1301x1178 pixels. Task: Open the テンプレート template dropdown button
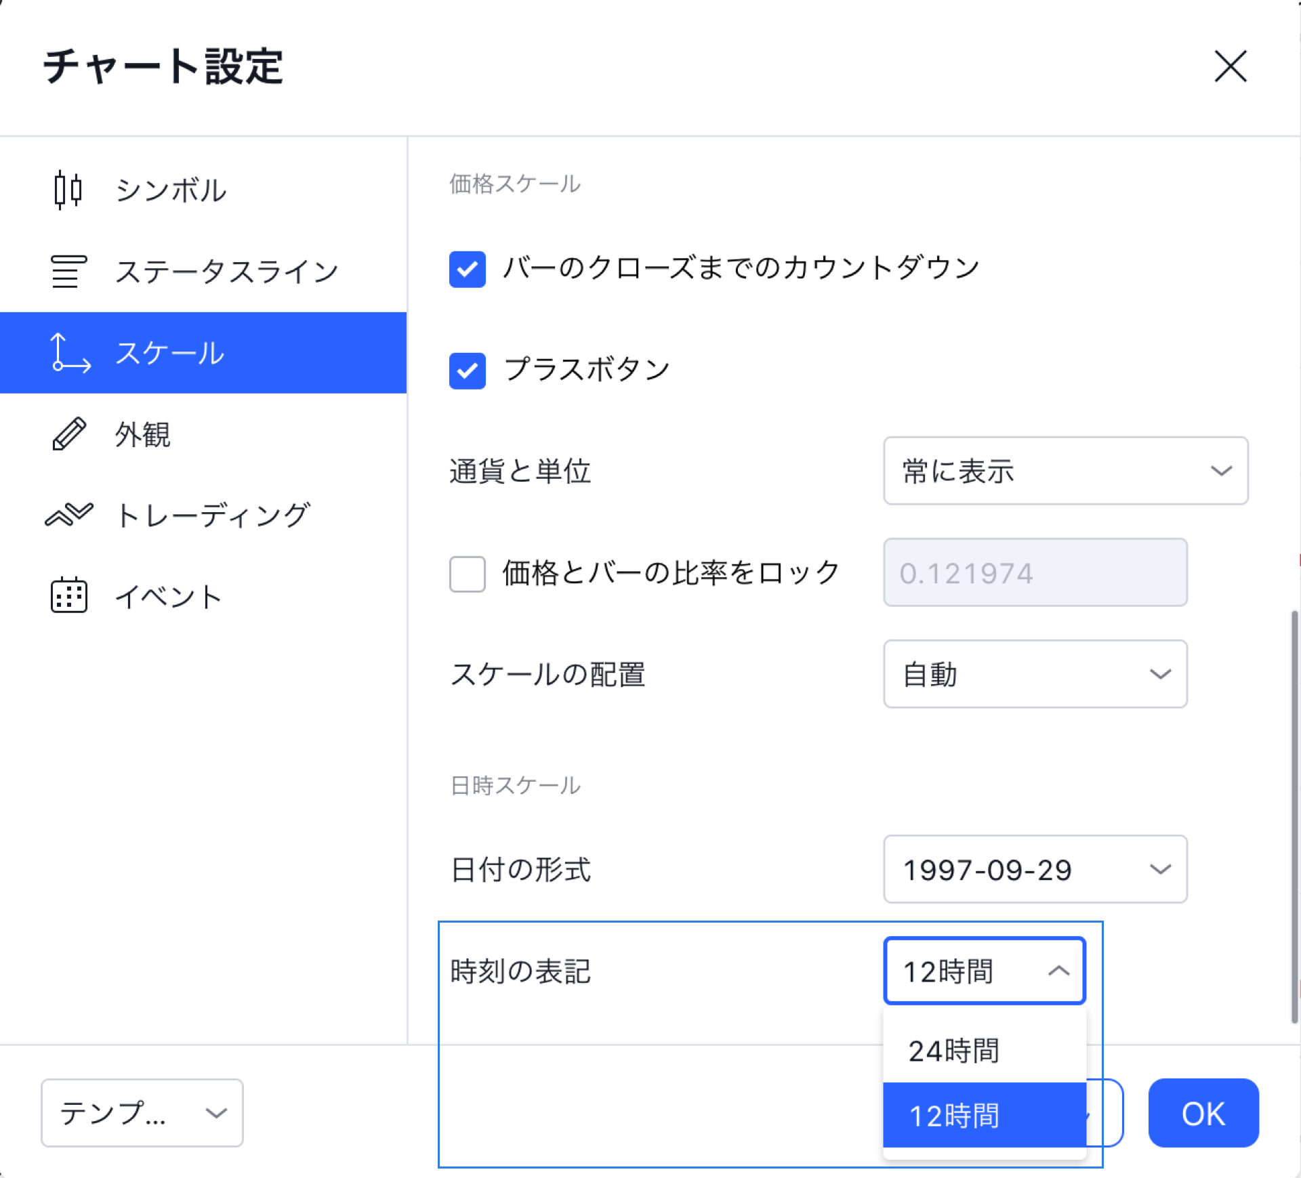142,1113
